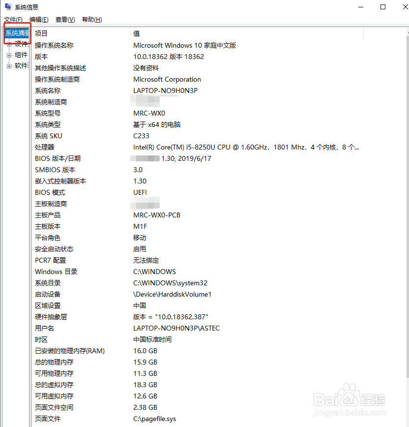
Task: Open the 编辑(E) menu
Action: [x=38, y=19]
